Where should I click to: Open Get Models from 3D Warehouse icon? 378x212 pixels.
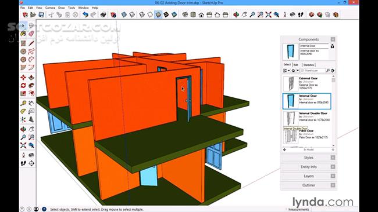[312, 15]
